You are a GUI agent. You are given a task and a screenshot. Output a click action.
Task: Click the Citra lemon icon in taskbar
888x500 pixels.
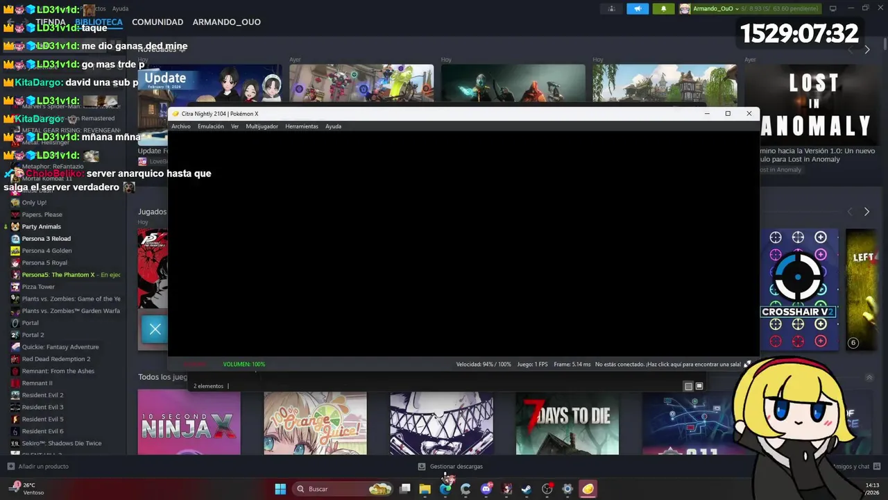[588, 489]
